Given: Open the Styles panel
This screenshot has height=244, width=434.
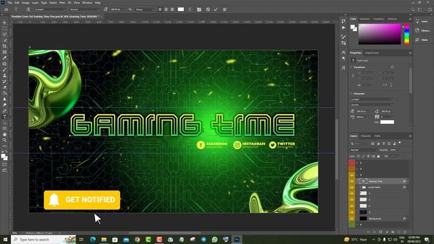Looking at the screenshot, I should point(422,40).
